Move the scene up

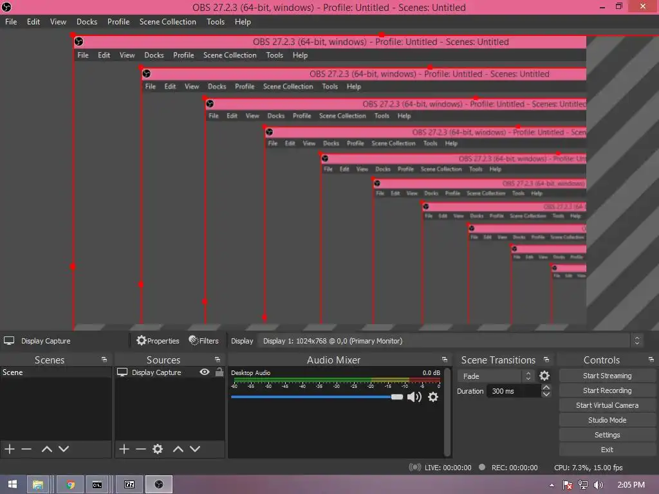pyautogui.click(x=46, y=448)
